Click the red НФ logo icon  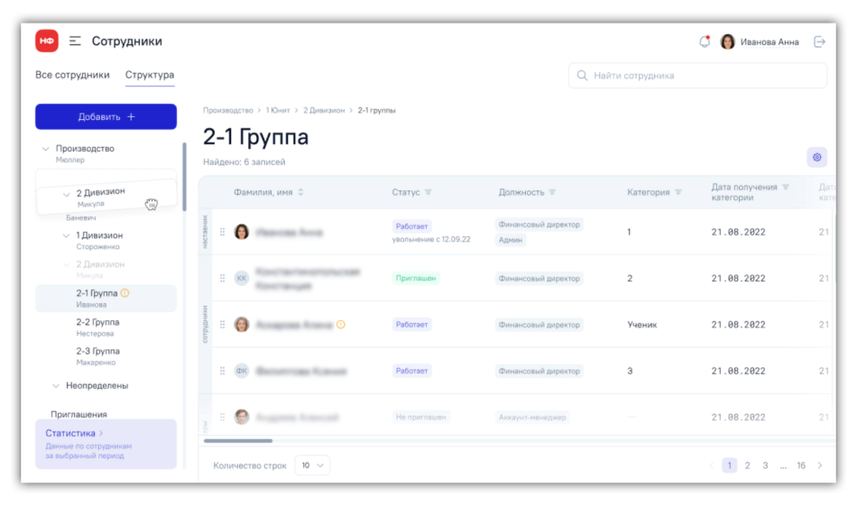pyautogui.click(x=47, y=41)
